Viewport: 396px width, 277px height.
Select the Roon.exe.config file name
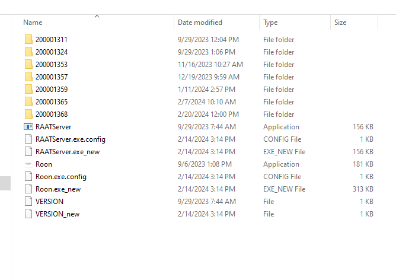coord(61,177)
